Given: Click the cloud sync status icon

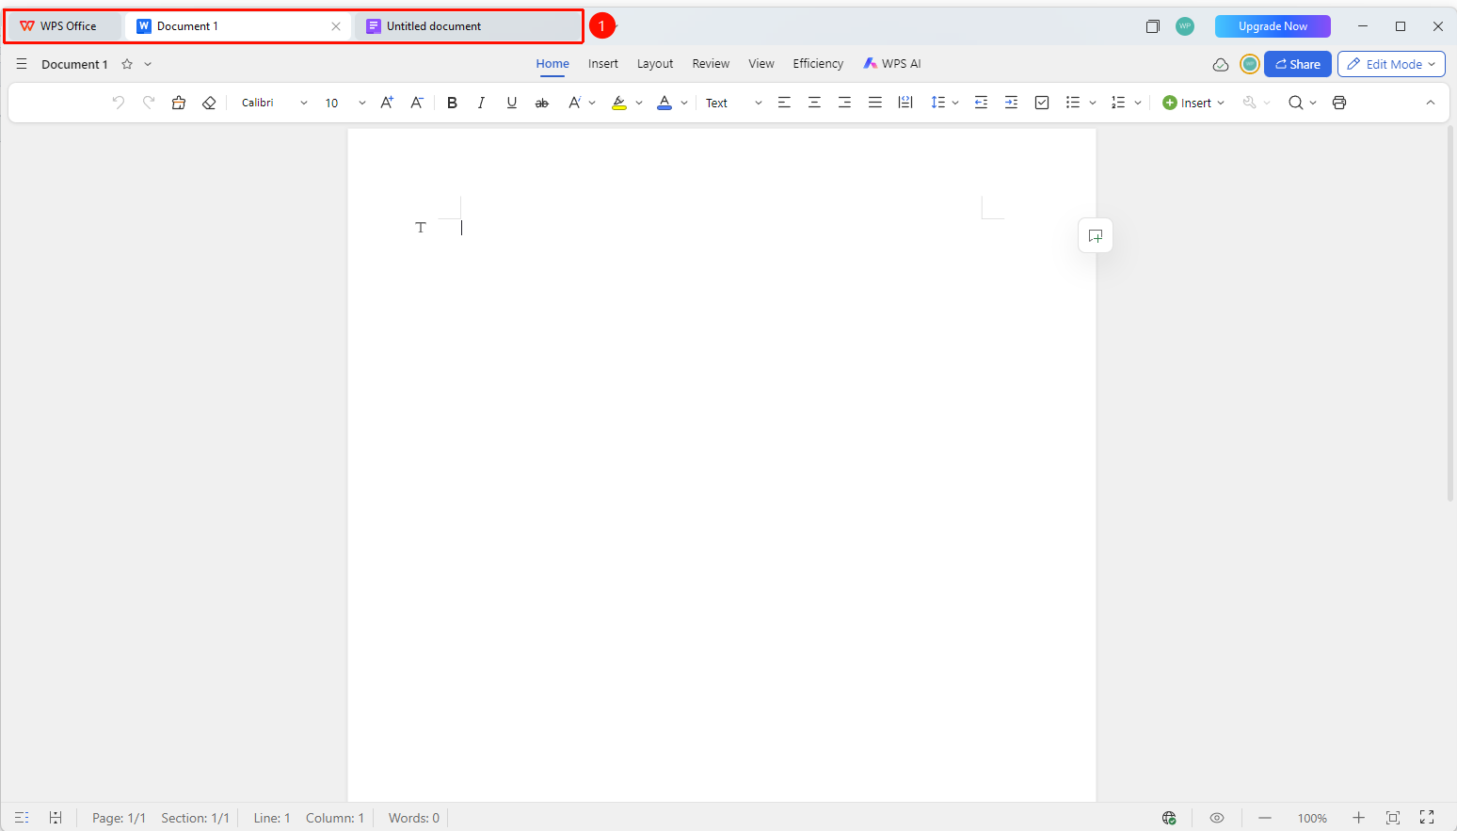Looking at the screenshot, I should point(1220,64).
